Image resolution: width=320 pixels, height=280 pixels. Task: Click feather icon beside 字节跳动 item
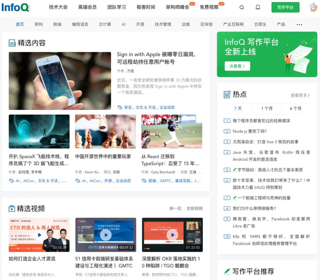coord(235,170)
